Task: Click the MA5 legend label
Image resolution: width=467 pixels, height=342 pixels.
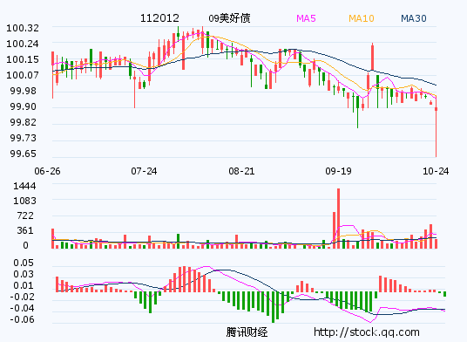Action: coord(306,18)
